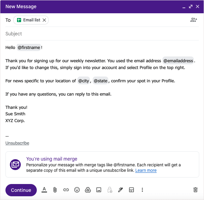Discard draft with the trash icon
This screenshot has height=200, width=204.
coord(195,190)
